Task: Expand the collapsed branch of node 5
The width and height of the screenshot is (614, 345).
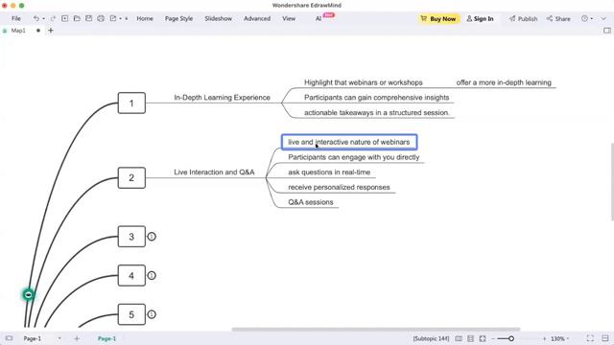Action: pyautogui.click(x=152, y=314)
